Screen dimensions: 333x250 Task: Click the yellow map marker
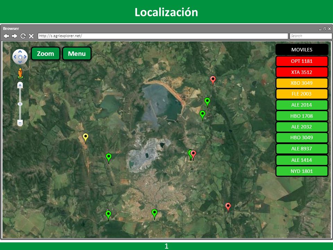coord(85,138)
